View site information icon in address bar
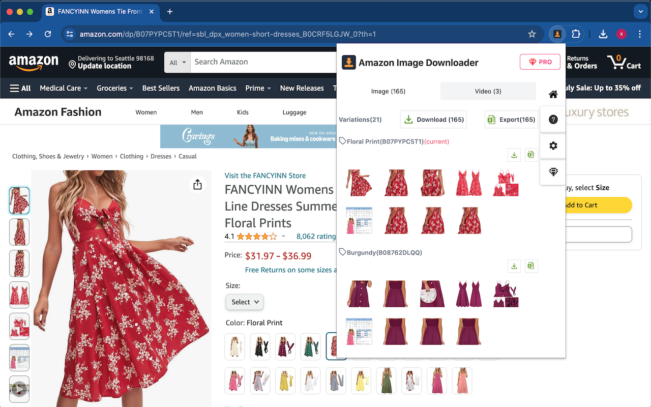651x407 pixels. [x=70, y=34]
